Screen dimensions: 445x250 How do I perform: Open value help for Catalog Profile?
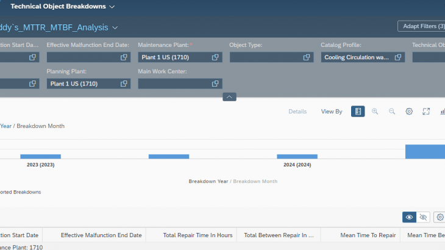tap(398, 57)
